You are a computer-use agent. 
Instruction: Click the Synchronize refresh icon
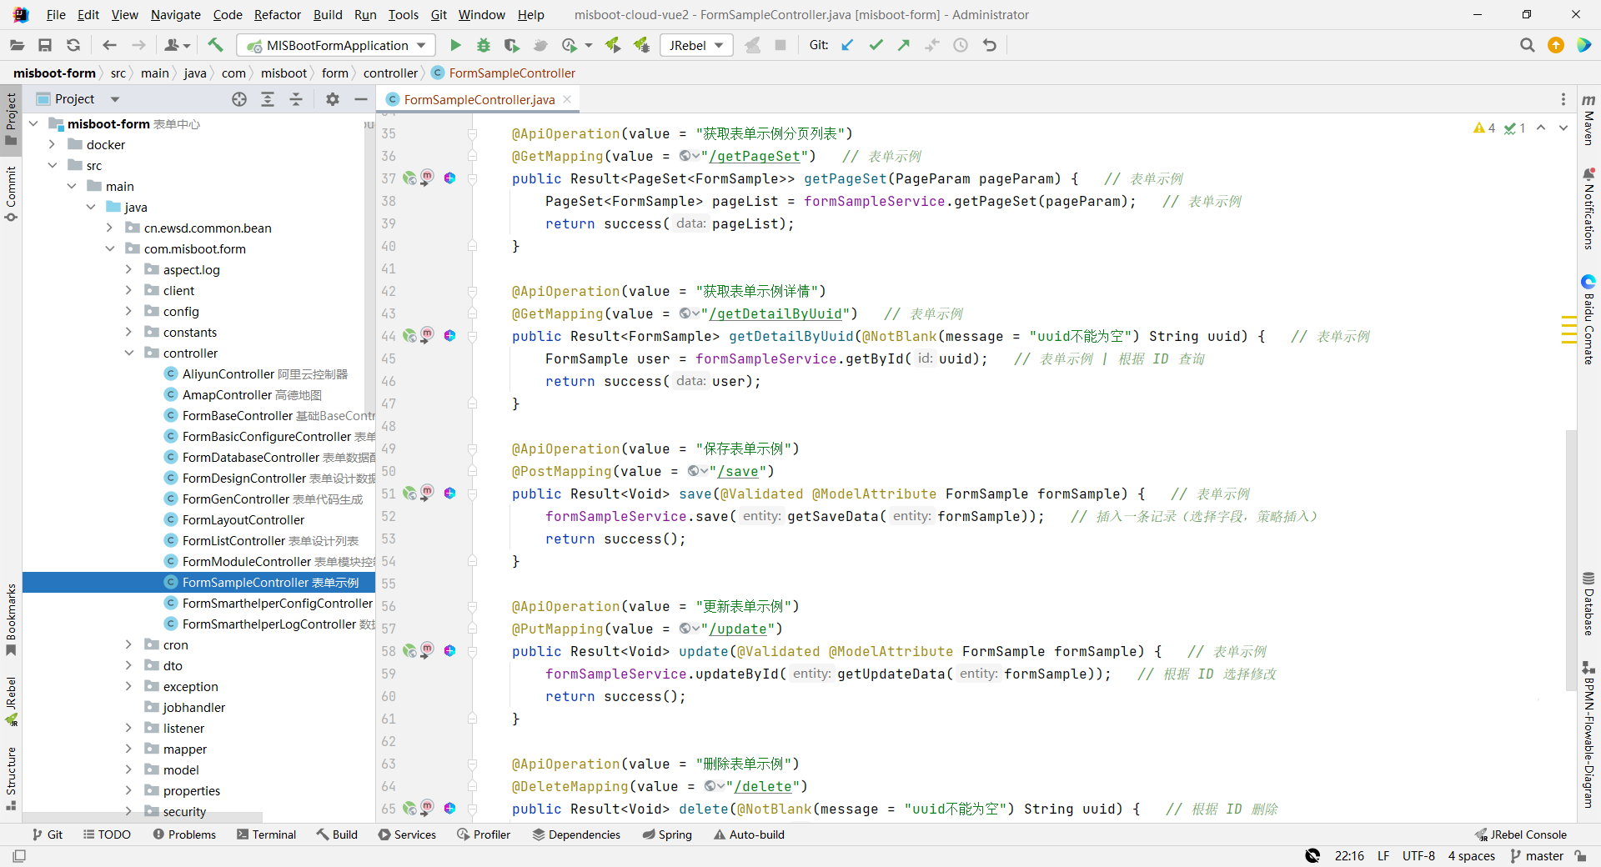[73, 45]
